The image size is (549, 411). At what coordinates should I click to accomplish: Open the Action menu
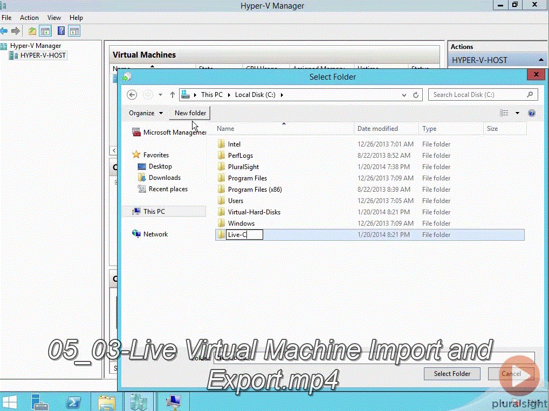pyautogui.click(x=29, y=17)
